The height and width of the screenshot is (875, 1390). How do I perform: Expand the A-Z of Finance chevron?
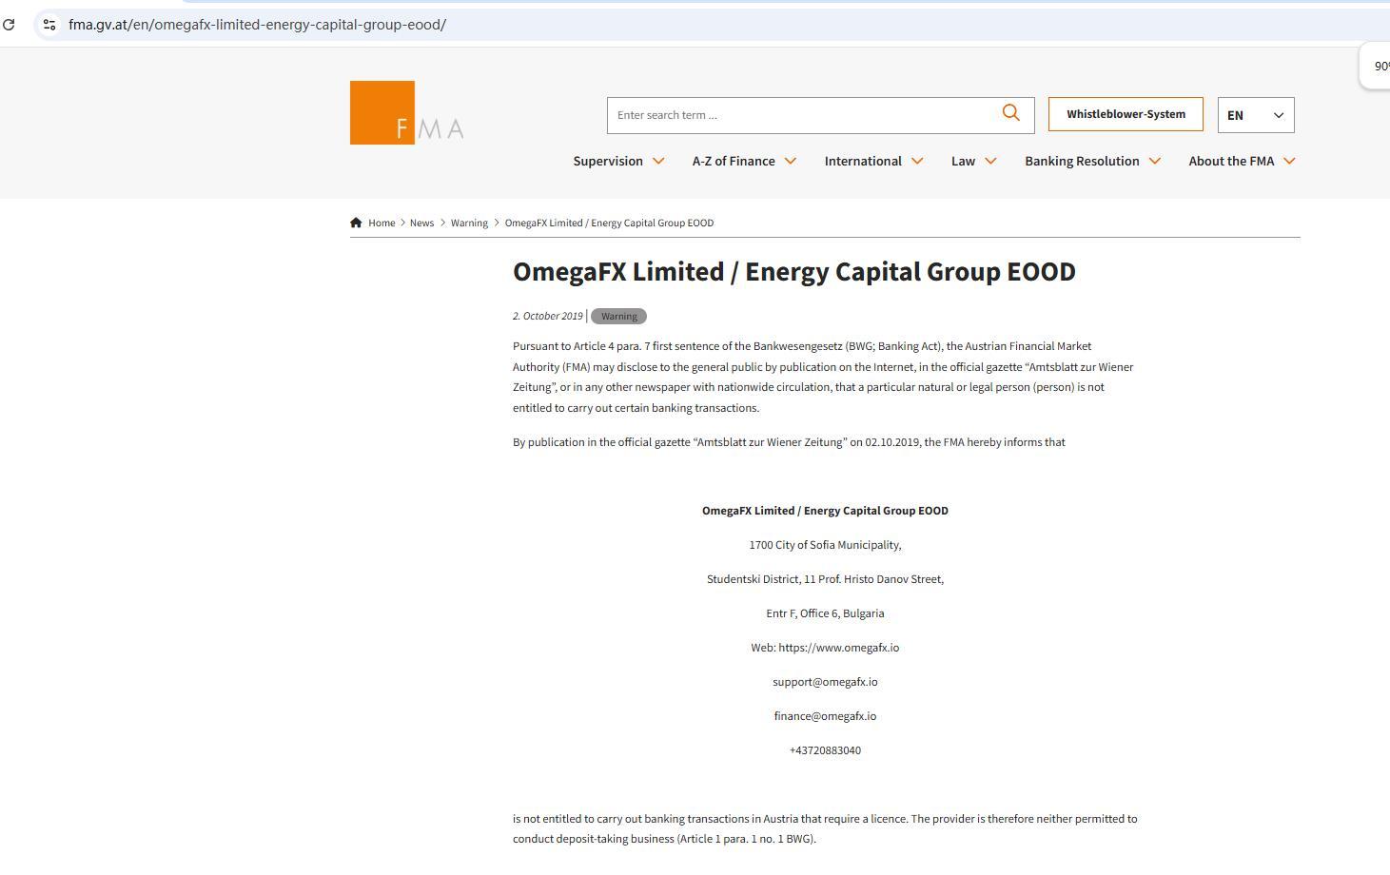pos(790,161)
